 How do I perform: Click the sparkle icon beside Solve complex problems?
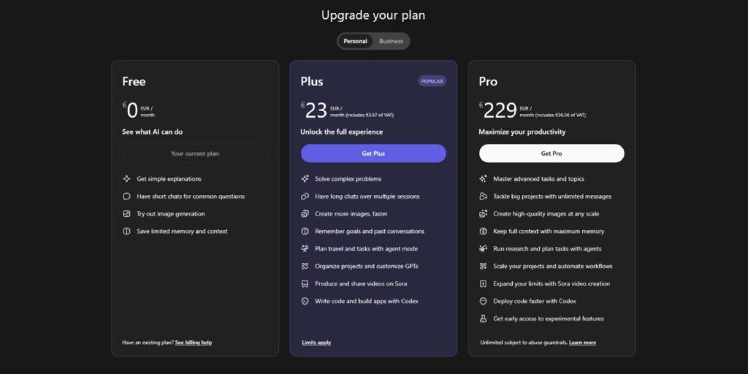(x=305, y=179)
